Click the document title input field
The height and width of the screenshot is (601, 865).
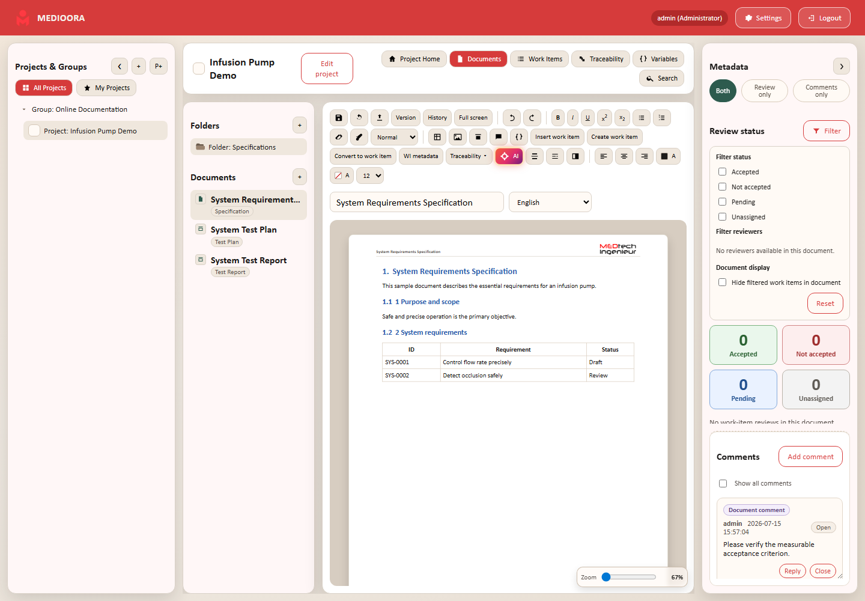(417, 202)
